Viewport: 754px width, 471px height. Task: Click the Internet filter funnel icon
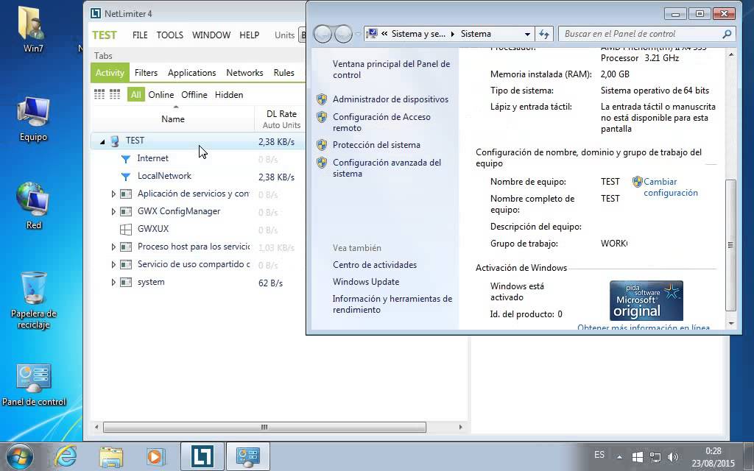[x=126, y=159]
